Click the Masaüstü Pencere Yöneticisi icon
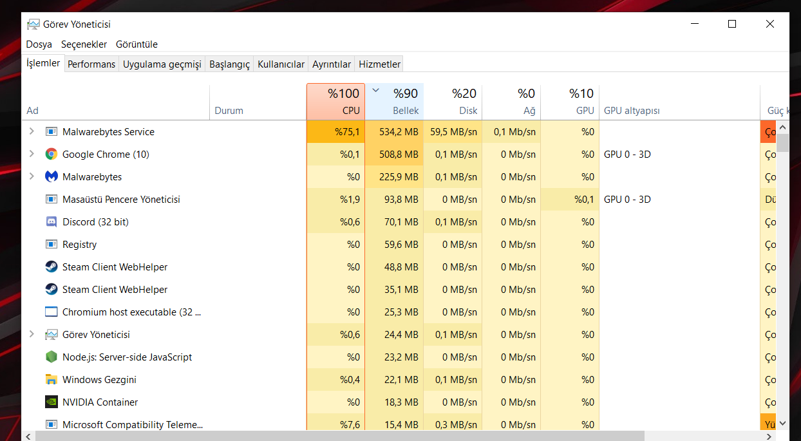 tap(52, 200)
